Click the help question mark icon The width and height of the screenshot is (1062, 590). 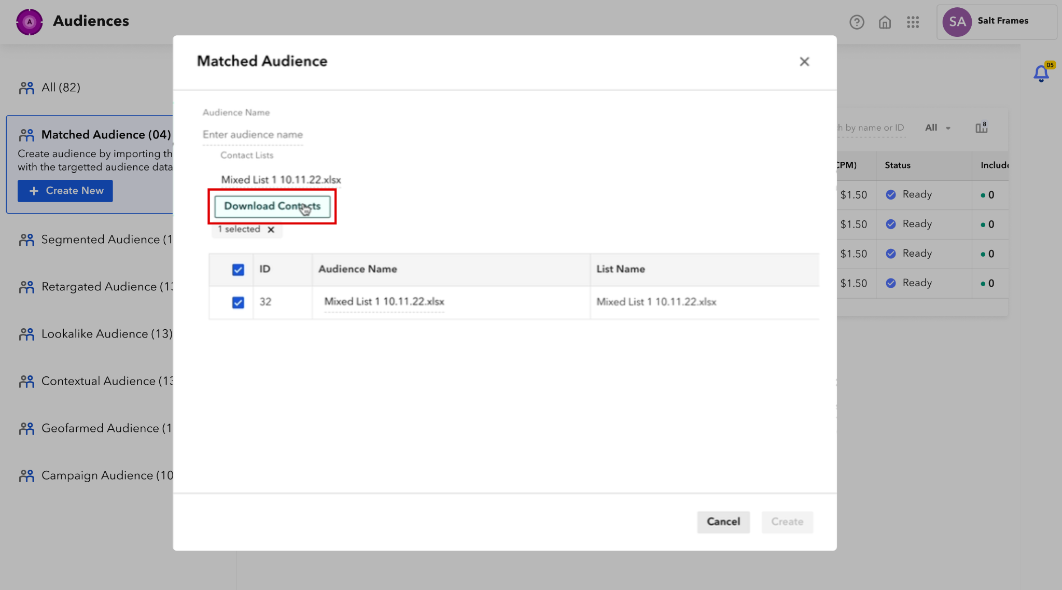[x=857, y=22]
